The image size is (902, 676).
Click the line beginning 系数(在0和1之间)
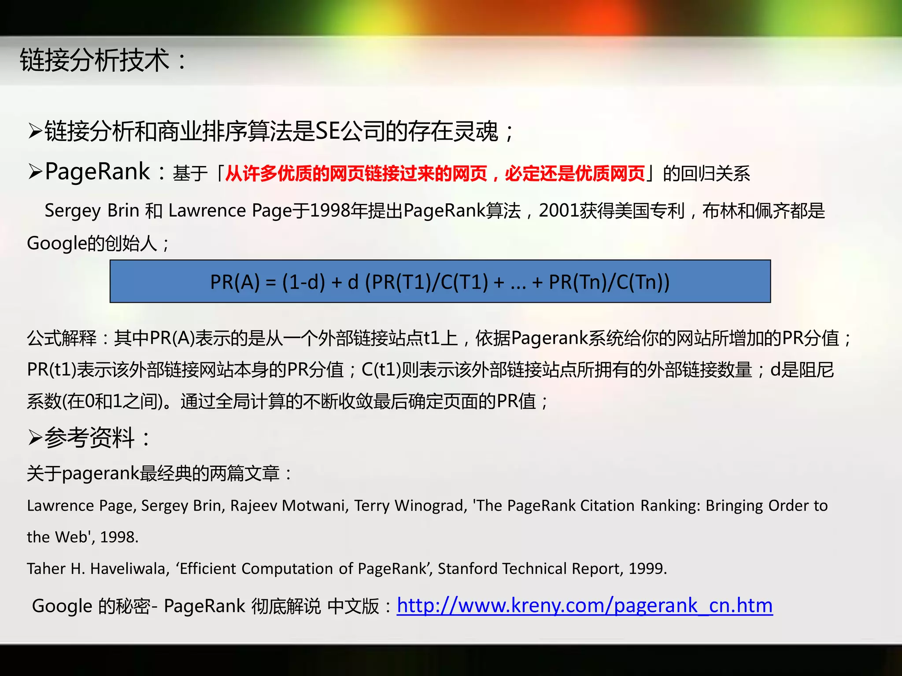point(288,401)
